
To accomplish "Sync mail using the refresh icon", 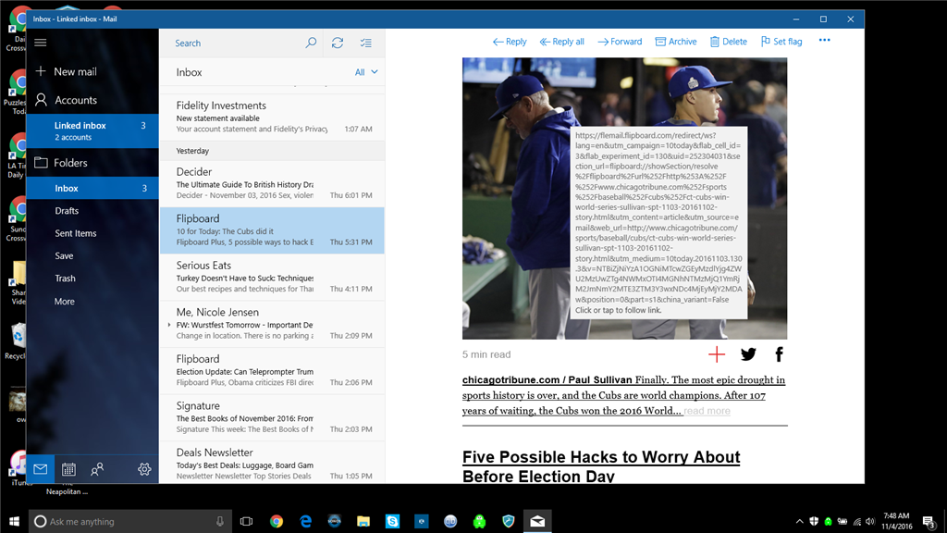I will pyautogui.click(x=337, y=43).
